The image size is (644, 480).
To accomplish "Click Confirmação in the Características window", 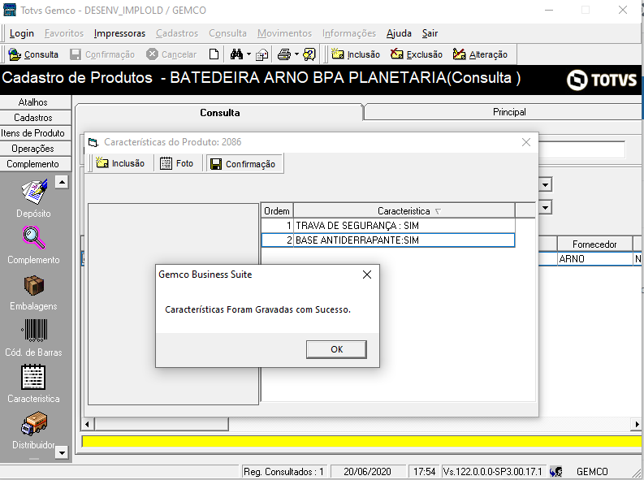I will tap(244, 164).
